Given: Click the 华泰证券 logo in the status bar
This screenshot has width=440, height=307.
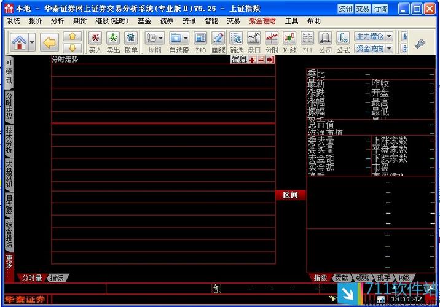Looking at the screenshot, I should pyautogui.click(x=25, y=300).
